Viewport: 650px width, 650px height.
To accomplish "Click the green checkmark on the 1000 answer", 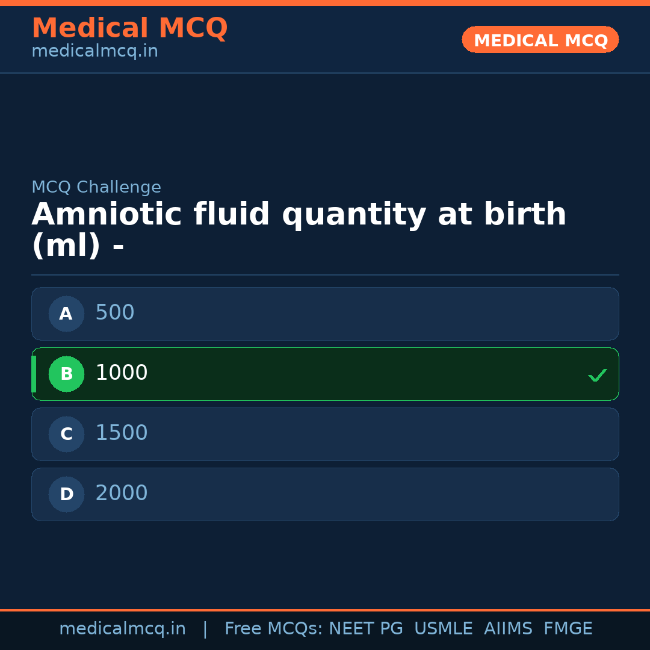I will click(597, 375).
